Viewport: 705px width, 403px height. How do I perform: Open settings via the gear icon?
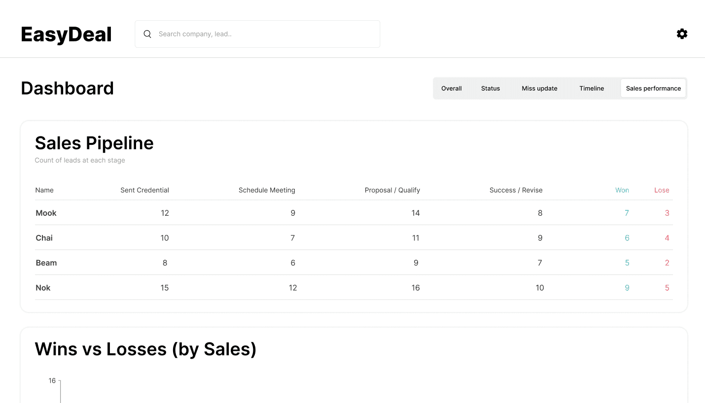tap(682, 34)
